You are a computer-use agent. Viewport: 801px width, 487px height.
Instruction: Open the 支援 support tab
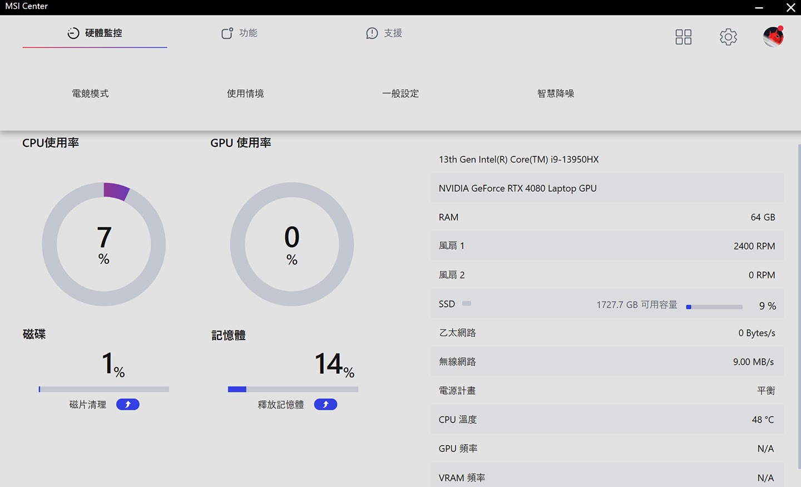coord(384,33)
